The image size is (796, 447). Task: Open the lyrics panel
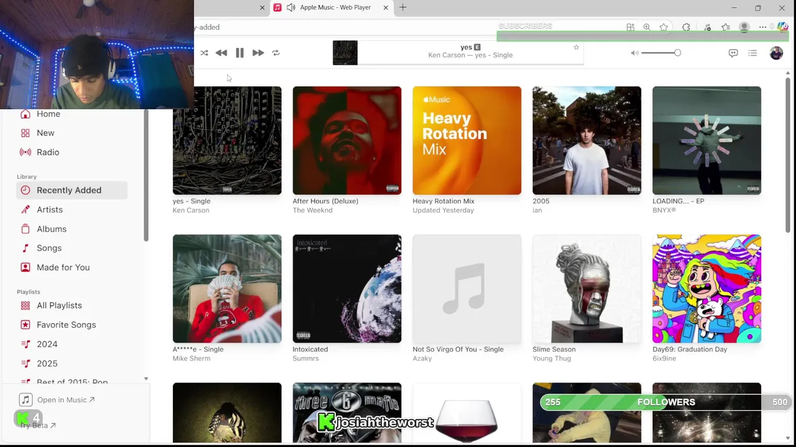(x=733, y=53)
